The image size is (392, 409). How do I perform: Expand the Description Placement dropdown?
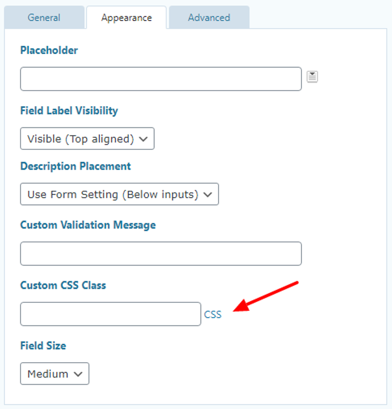pos(119,195)
